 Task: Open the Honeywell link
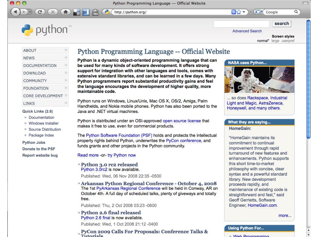(x=236, y=108)
